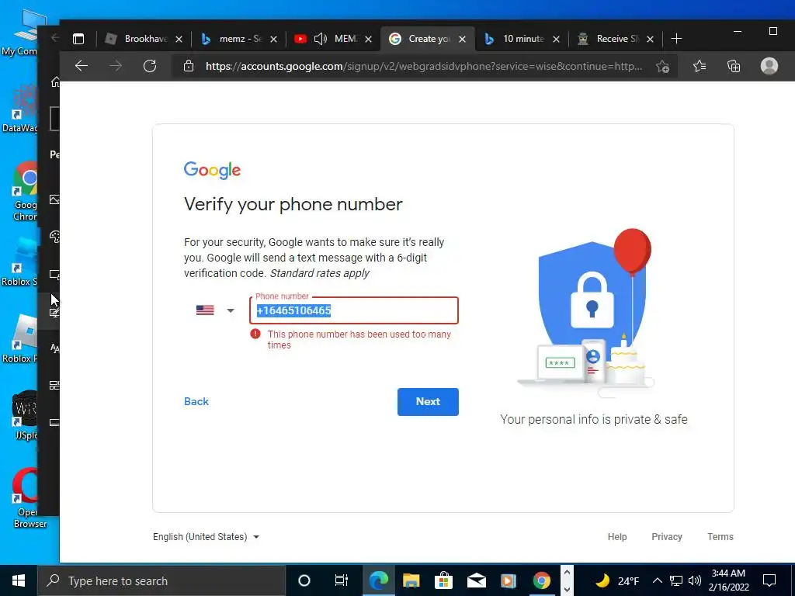Image resolution: width=795 pixels, height=596 pixels.
Task: Go back using browser back arrow
Action: (x=82, y=66)
